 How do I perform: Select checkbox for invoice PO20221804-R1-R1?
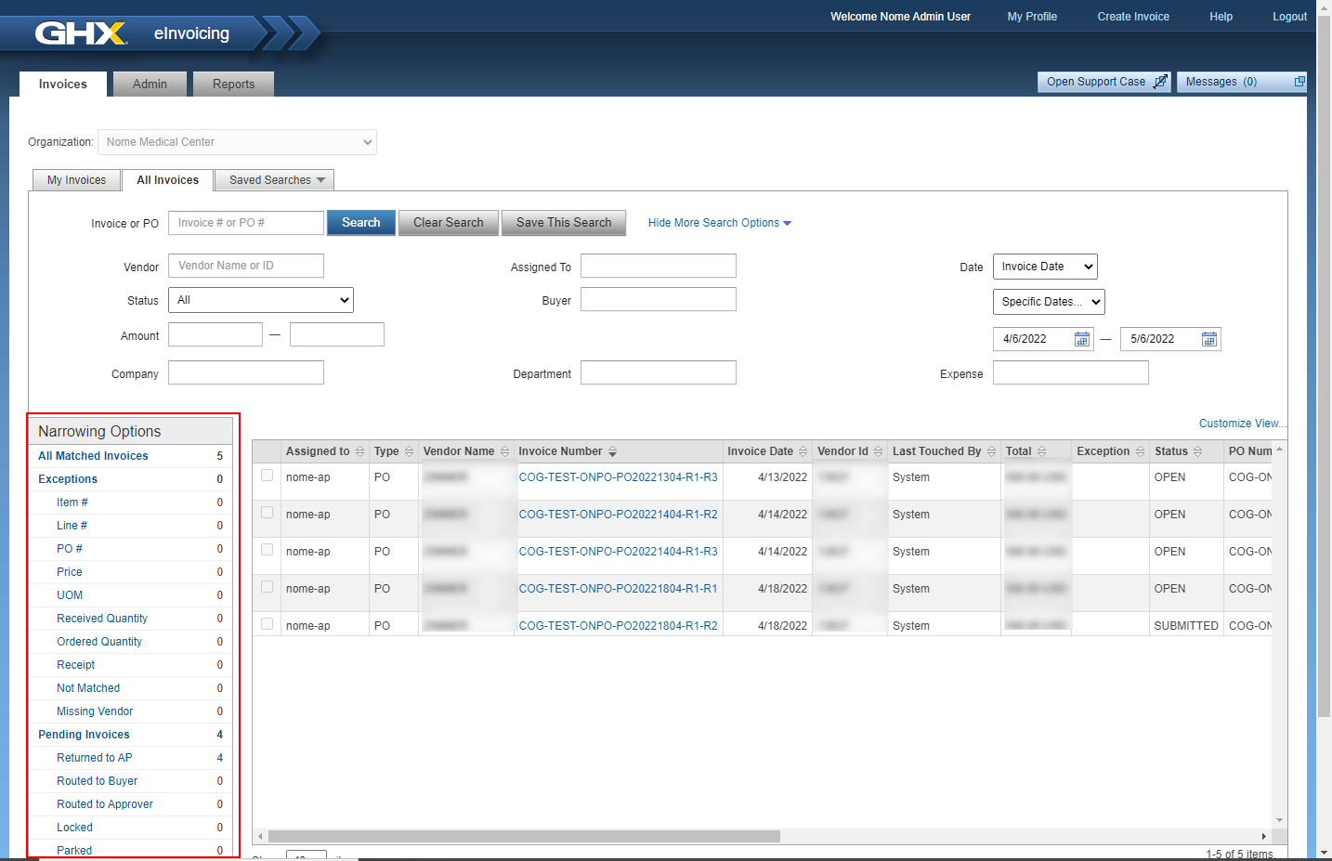tap(268, 587)
